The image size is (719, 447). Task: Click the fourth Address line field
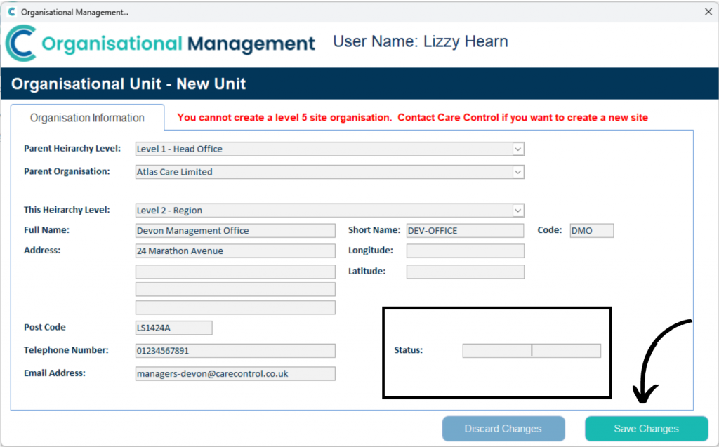click(x=235, y=307)
